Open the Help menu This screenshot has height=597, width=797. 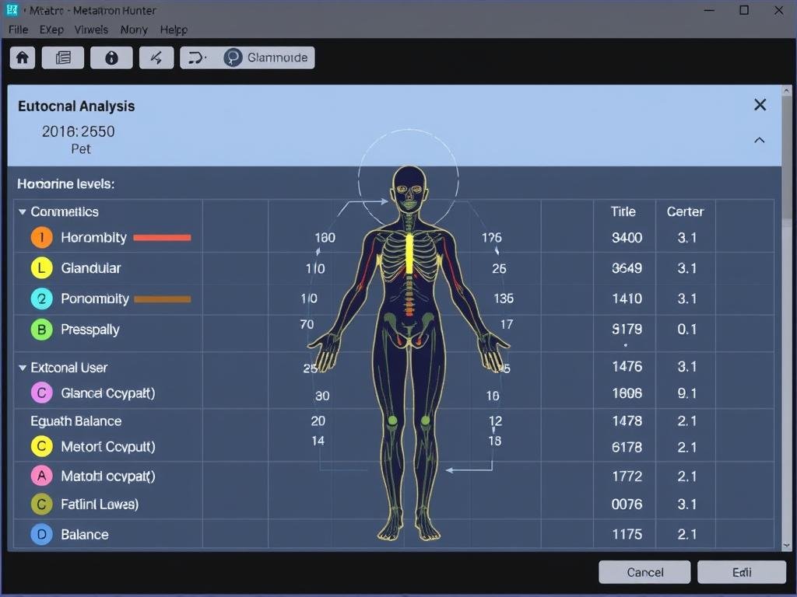pyautogui.click(x=174, y=30)
